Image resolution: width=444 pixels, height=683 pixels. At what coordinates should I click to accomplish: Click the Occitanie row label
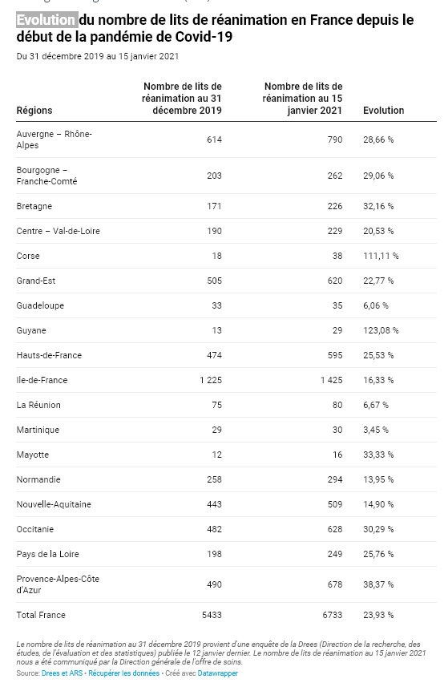click(34, 529)
